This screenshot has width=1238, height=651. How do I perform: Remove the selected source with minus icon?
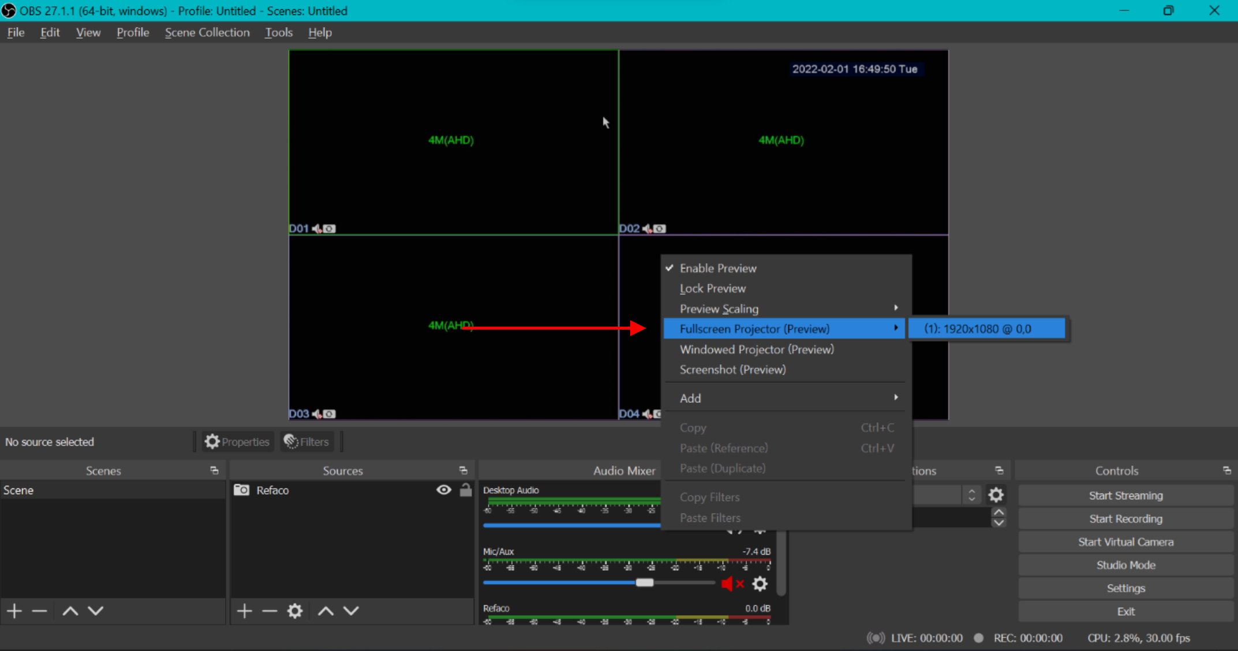tap(270, 611)
